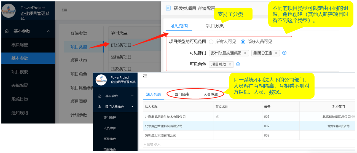Screen dimensions: 357x153
Task: Collapse the 基本参数 section in the left sidebar
Action: [48, 31]
